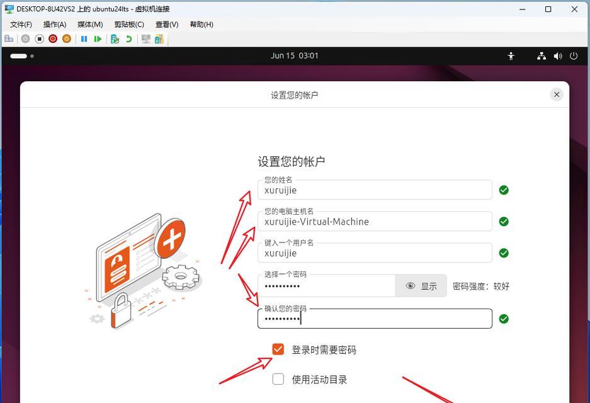Click the network icon in Ubuntu's top bar
Viewport: 590px width, 403px height.
[542, 56]
